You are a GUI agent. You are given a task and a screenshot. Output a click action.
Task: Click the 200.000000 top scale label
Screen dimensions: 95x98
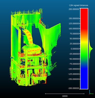[x=74, y=9]
